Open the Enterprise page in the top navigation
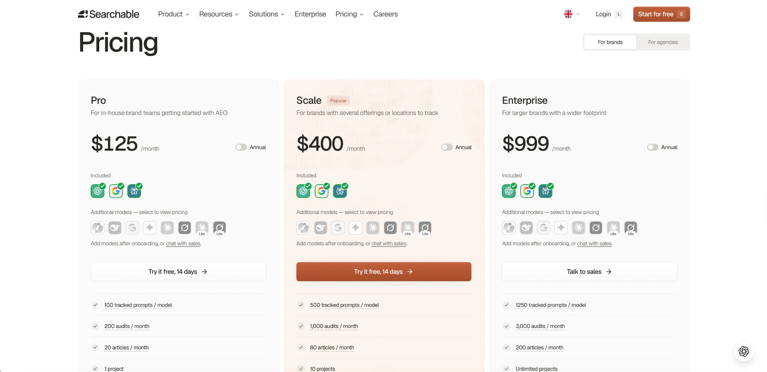The image size is (767, 372). pyautogui.click(x=310, y=14)
